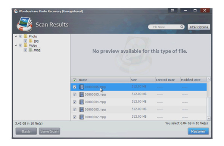
Task: Toggle the select-all checkbox in the Name header
Action: 75,80
